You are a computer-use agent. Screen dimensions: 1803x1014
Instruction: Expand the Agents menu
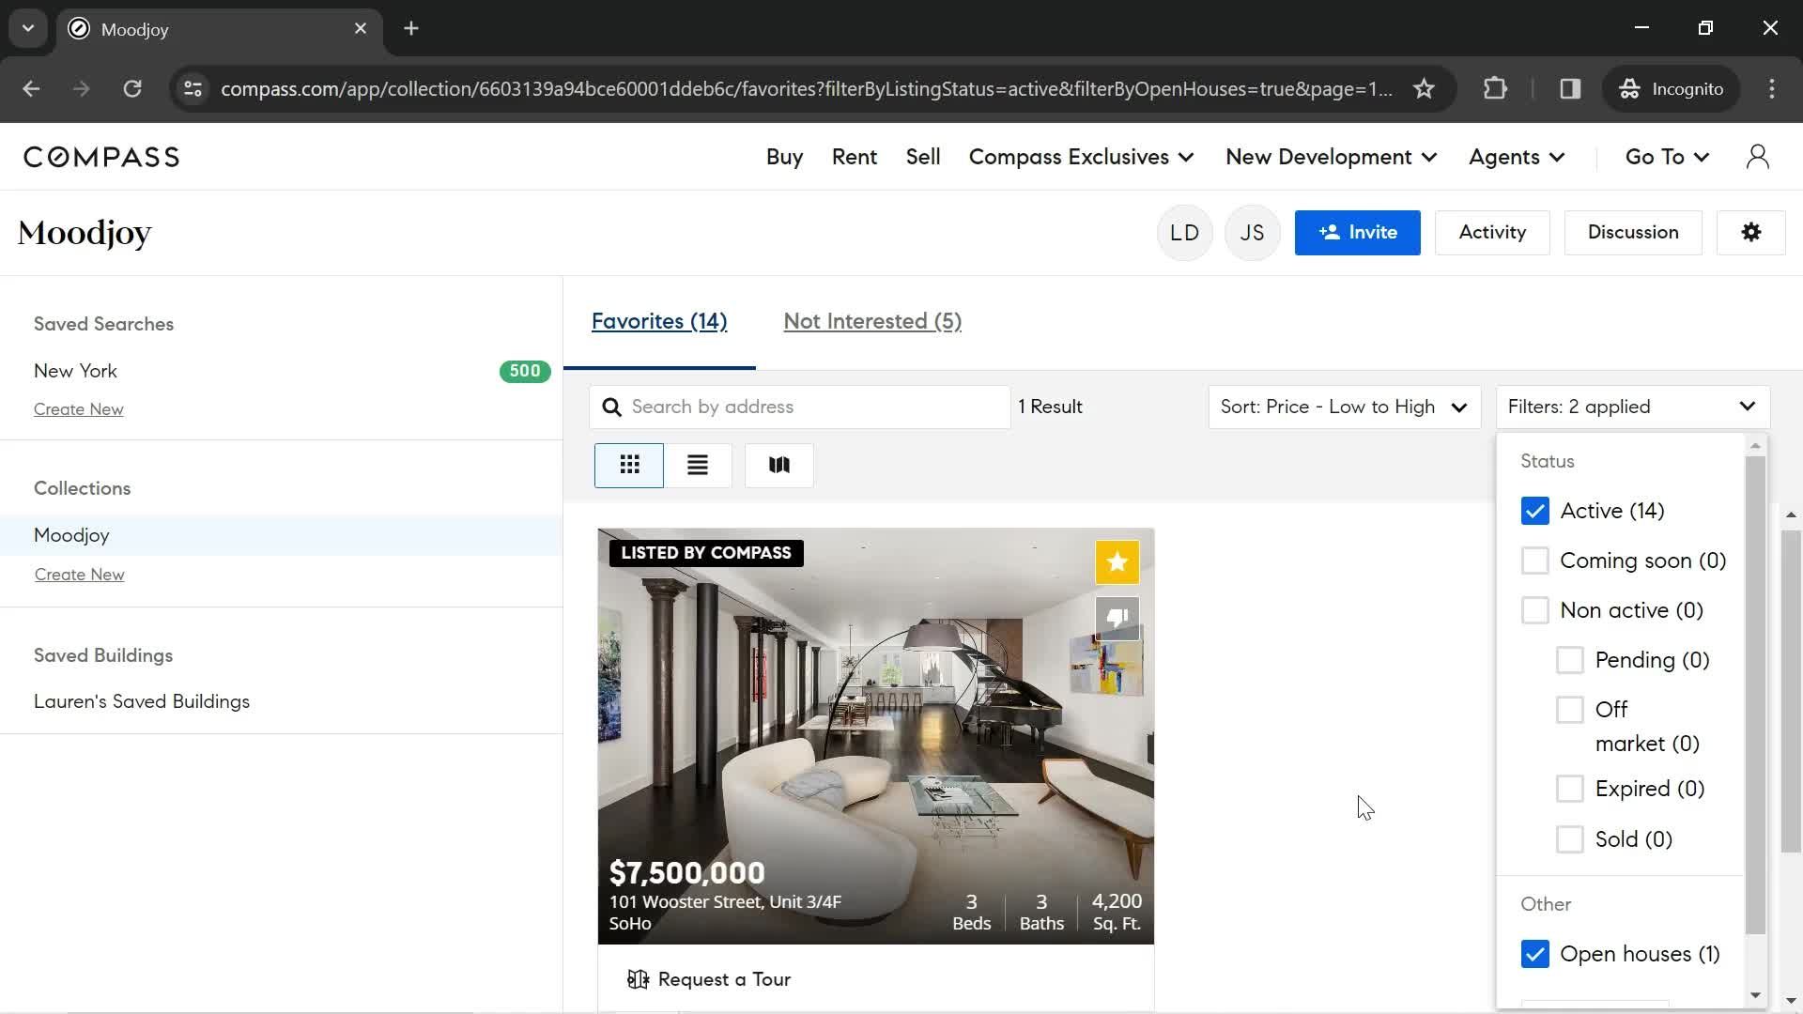tap(1517, 157)
